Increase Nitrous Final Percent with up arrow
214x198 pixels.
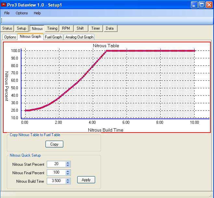point(68,171)
